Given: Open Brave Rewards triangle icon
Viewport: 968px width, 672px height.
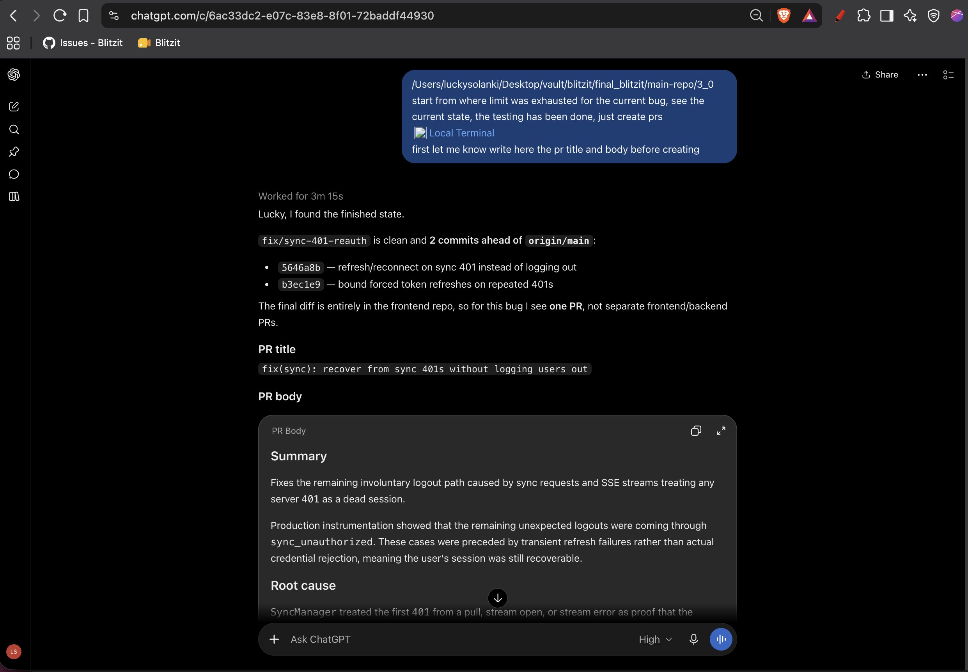Looking at the screenshot, I should pos(809,16).
